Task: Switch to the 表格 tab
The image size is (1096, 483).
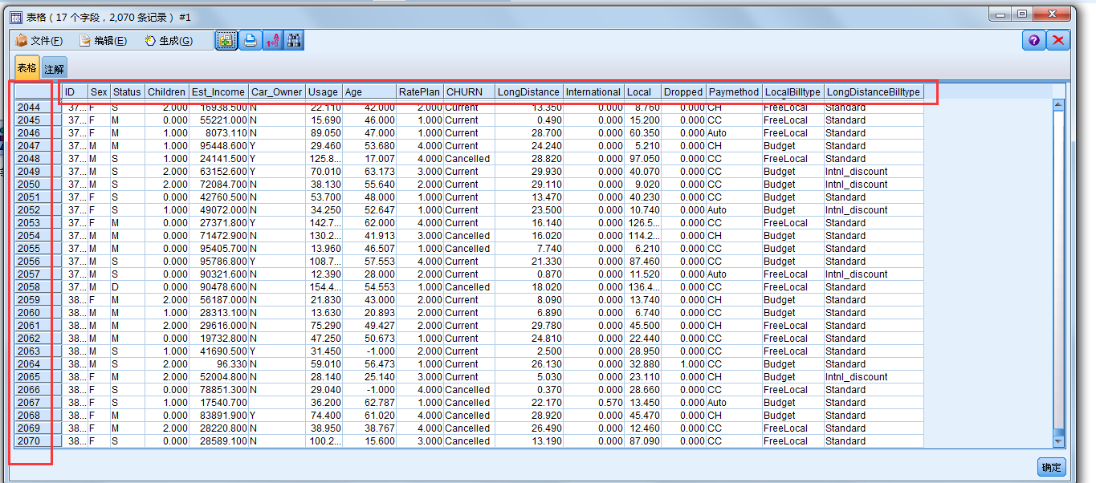Action: [26, 67]
